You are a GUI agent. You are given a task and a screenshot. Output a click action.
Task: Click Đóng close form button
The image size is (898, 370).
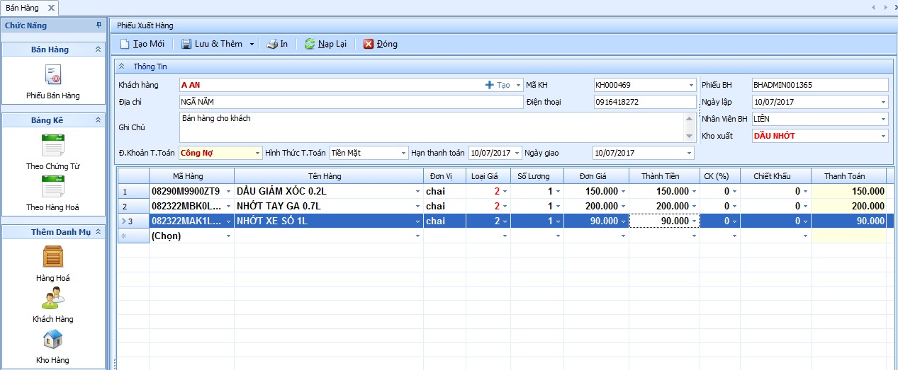pyautogui.click(x=381, y=44)
